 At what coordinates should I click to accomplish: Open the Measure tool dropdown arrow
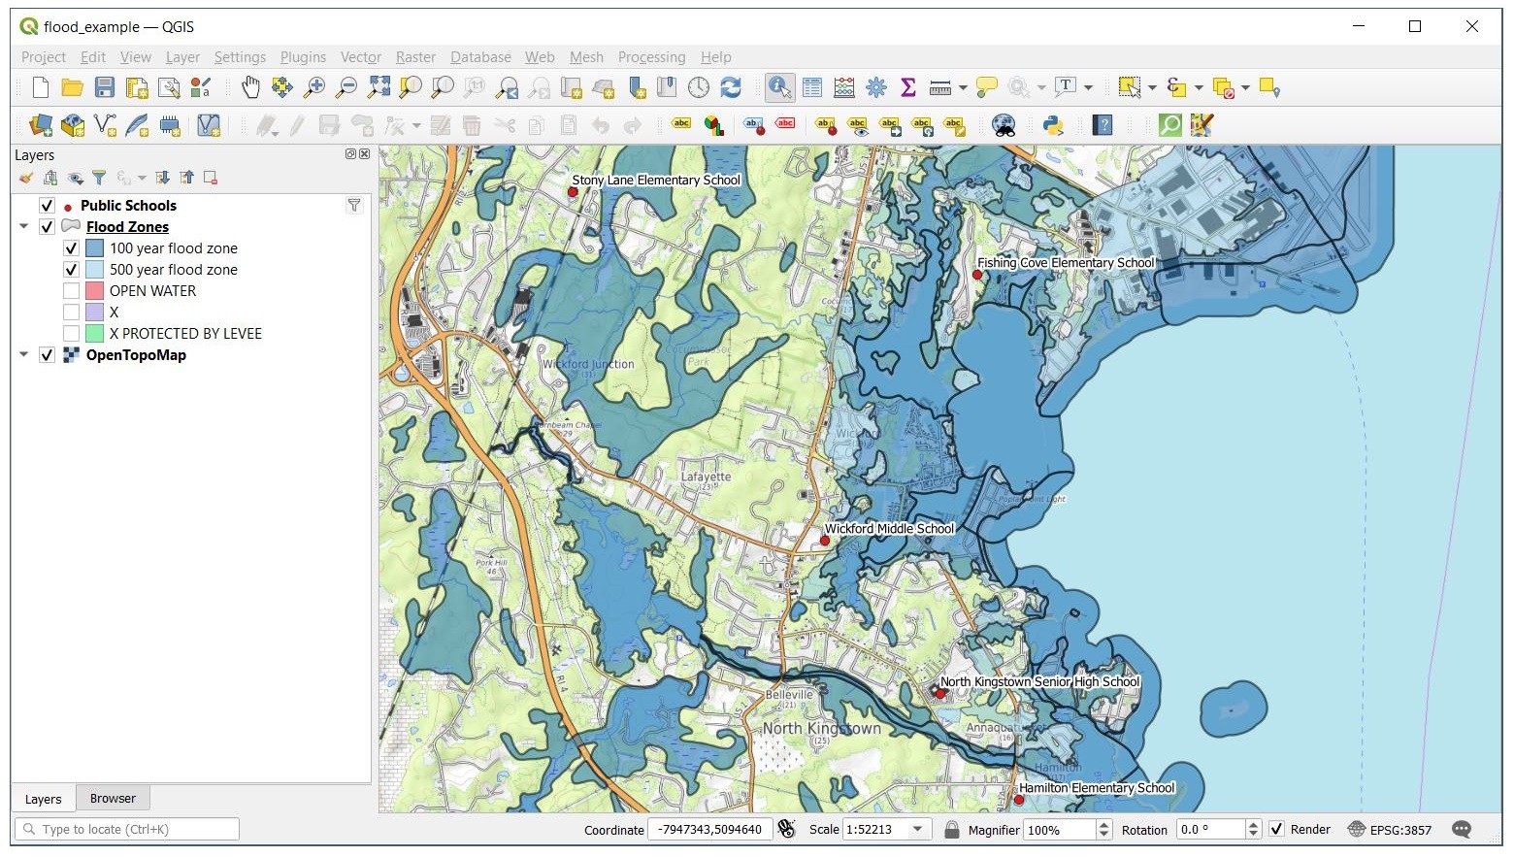tap(963, 88)
